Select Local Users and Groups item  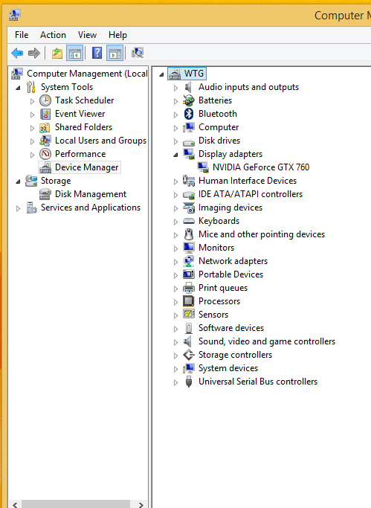100,141
